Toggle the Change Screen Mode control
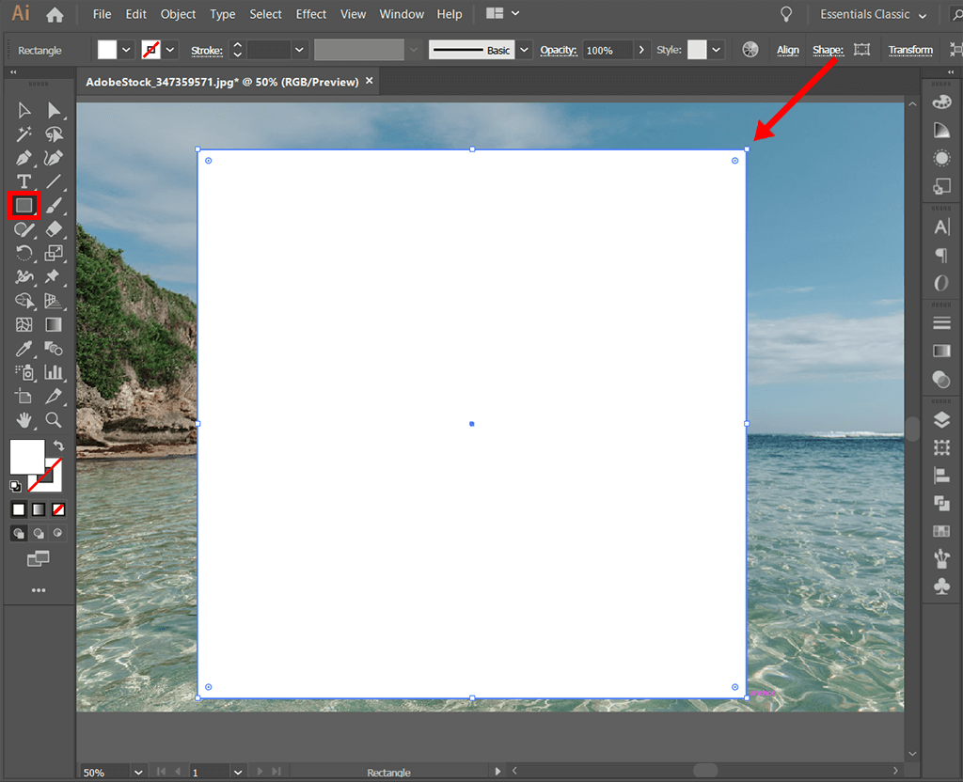The height and width of the screenshot is (782, 963). click(39, 557)
